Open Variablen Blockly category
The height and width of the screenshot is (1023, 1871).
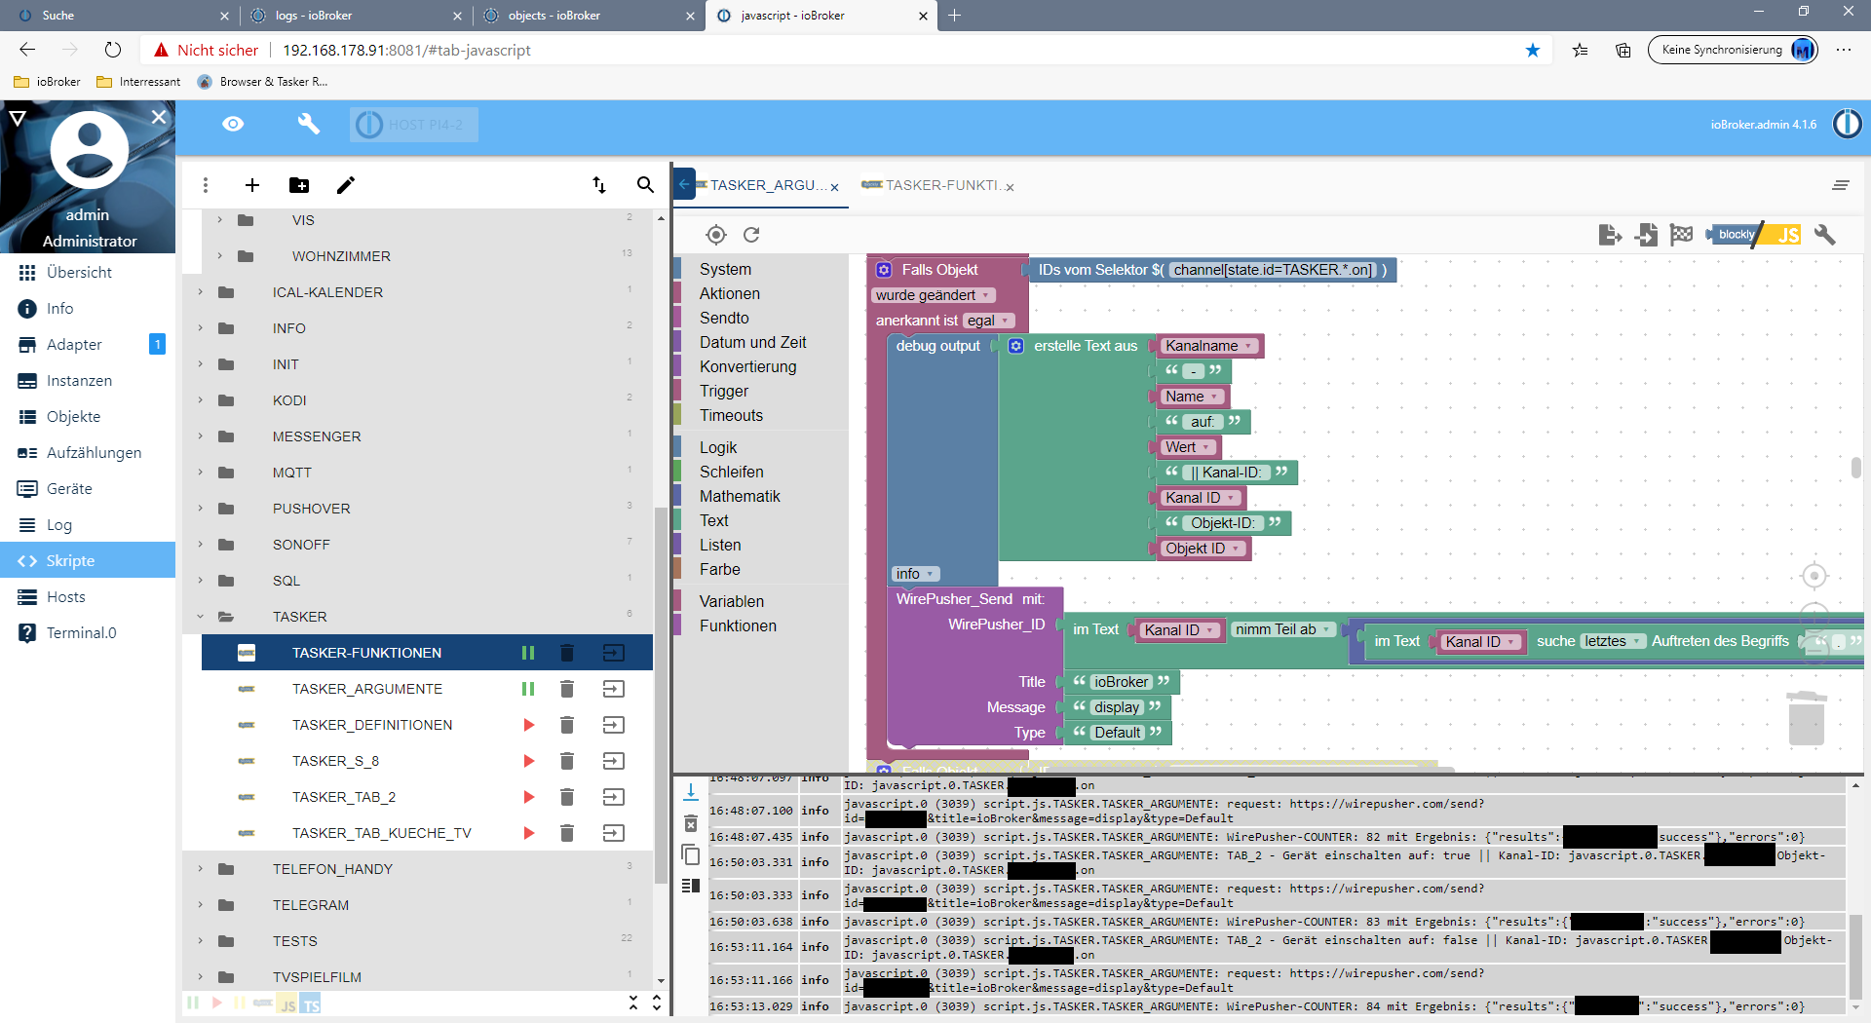[732, 601]
